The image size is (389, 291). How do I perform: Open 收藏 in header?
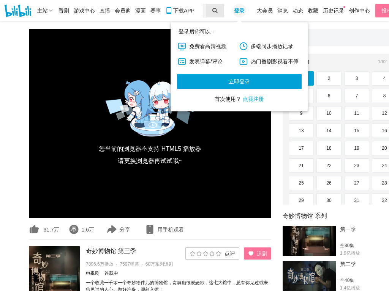[313, 11]
